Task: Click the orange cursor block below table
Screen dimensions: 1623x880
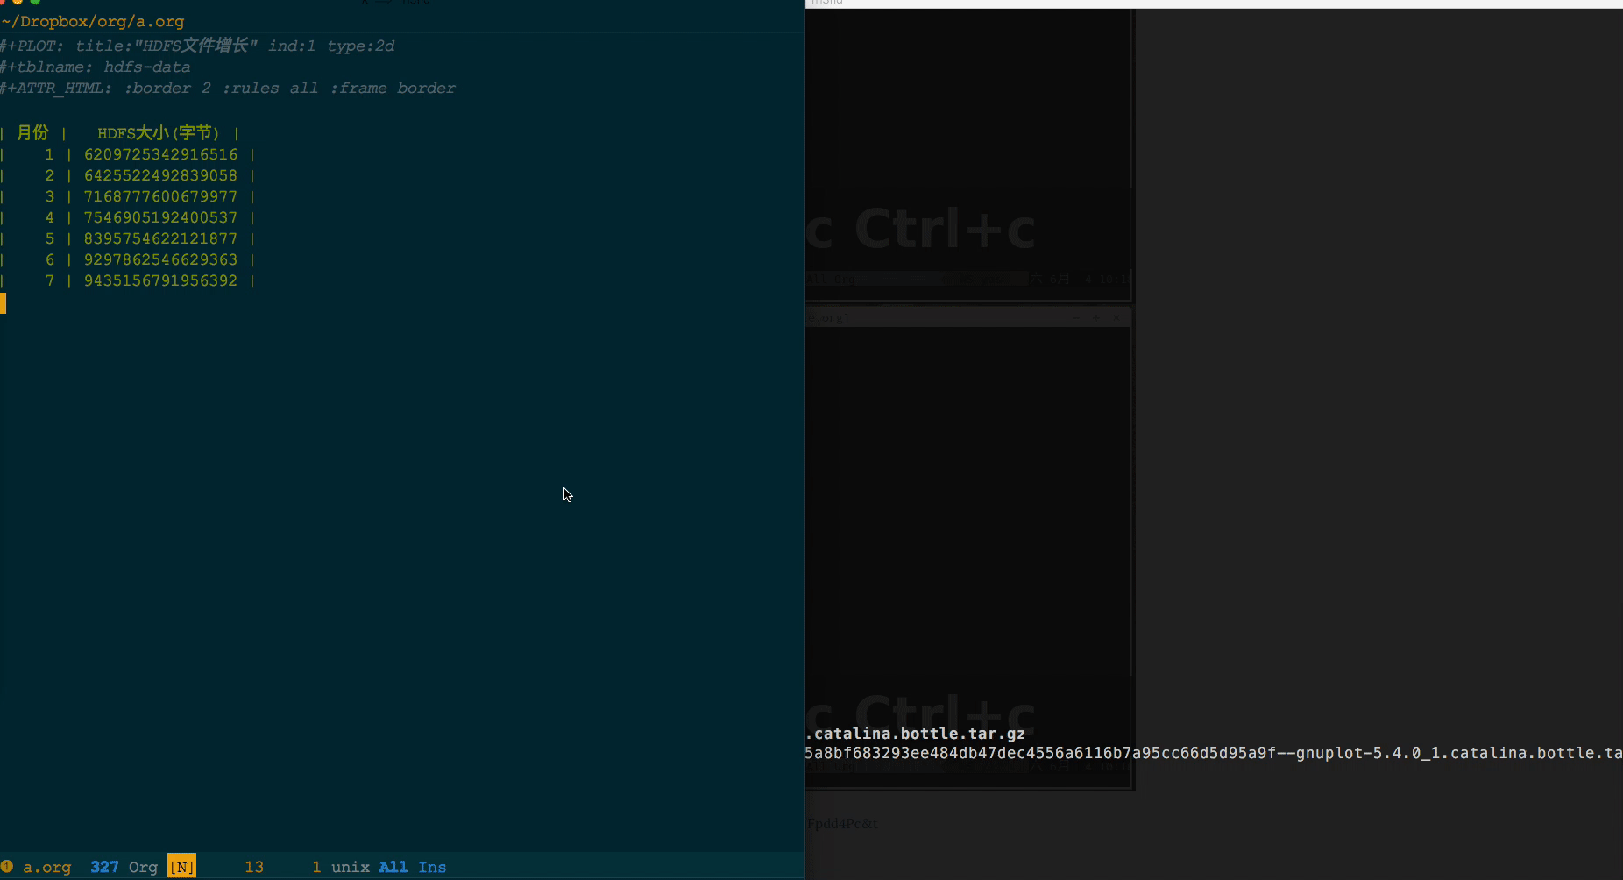Action: point(3,303)
